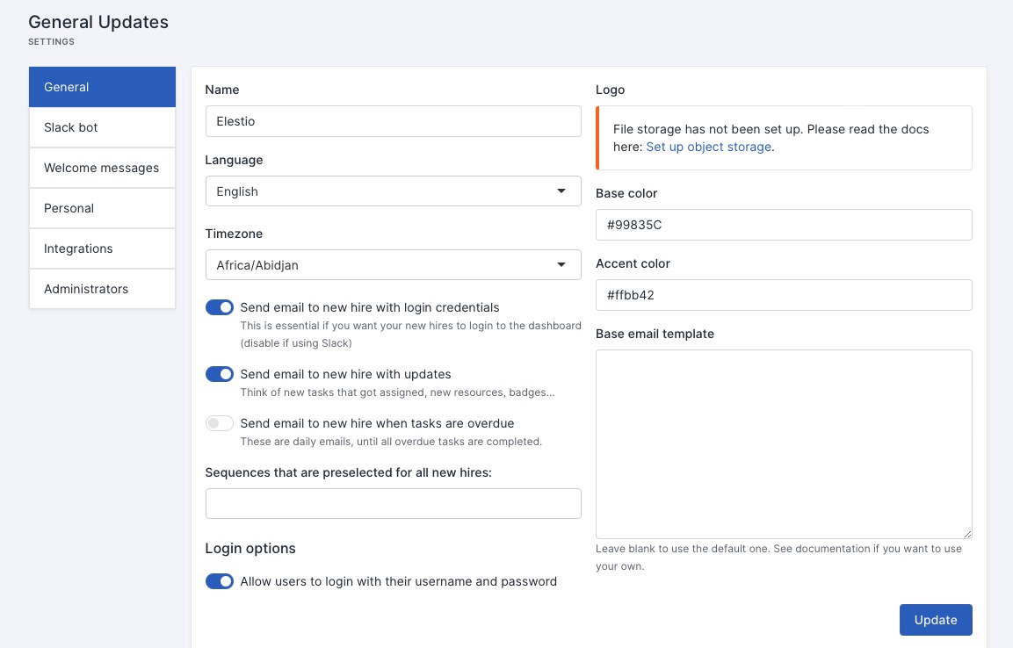
Task: Open the Welcome messages section
Action: [101, 168]
